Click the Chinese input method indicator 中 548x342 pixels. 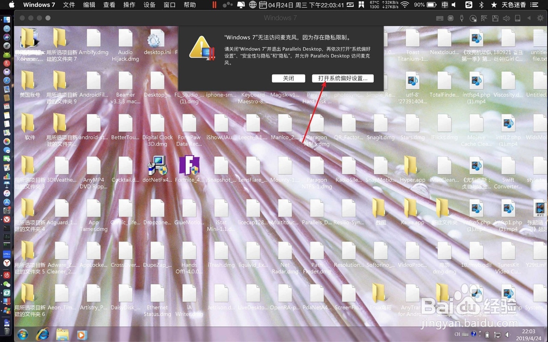444,5
